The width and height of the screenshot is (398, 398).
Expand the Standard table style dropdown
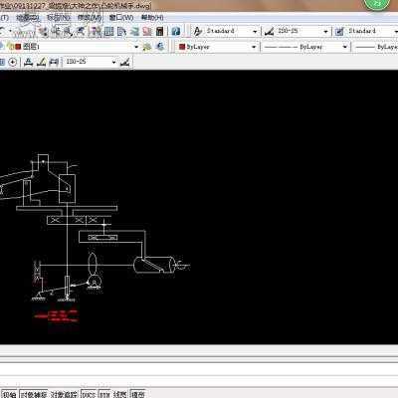coord(396,32)
